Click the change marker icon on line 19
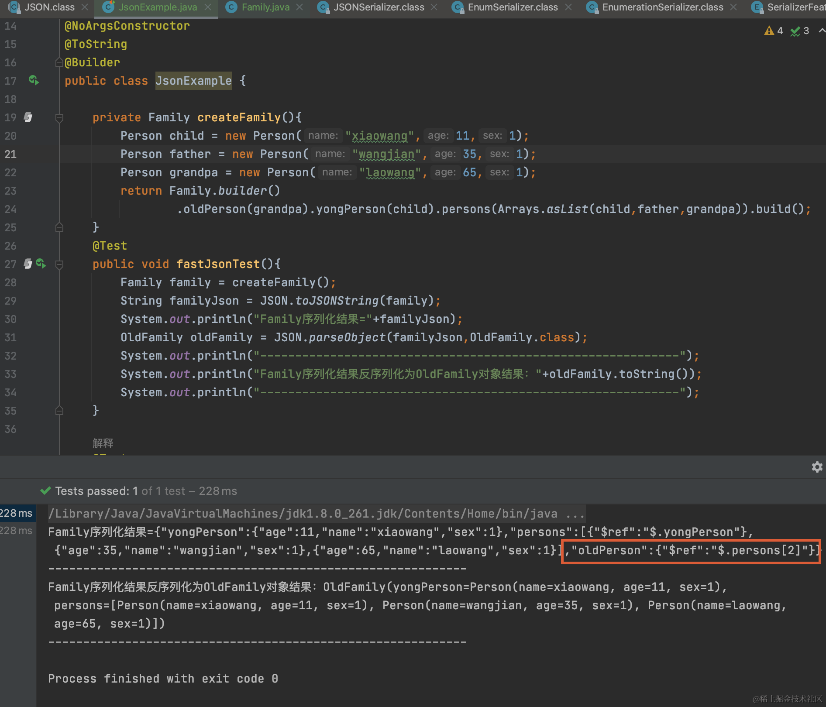Viewport: 826px width, 707px height. click(x=28, y=117)
